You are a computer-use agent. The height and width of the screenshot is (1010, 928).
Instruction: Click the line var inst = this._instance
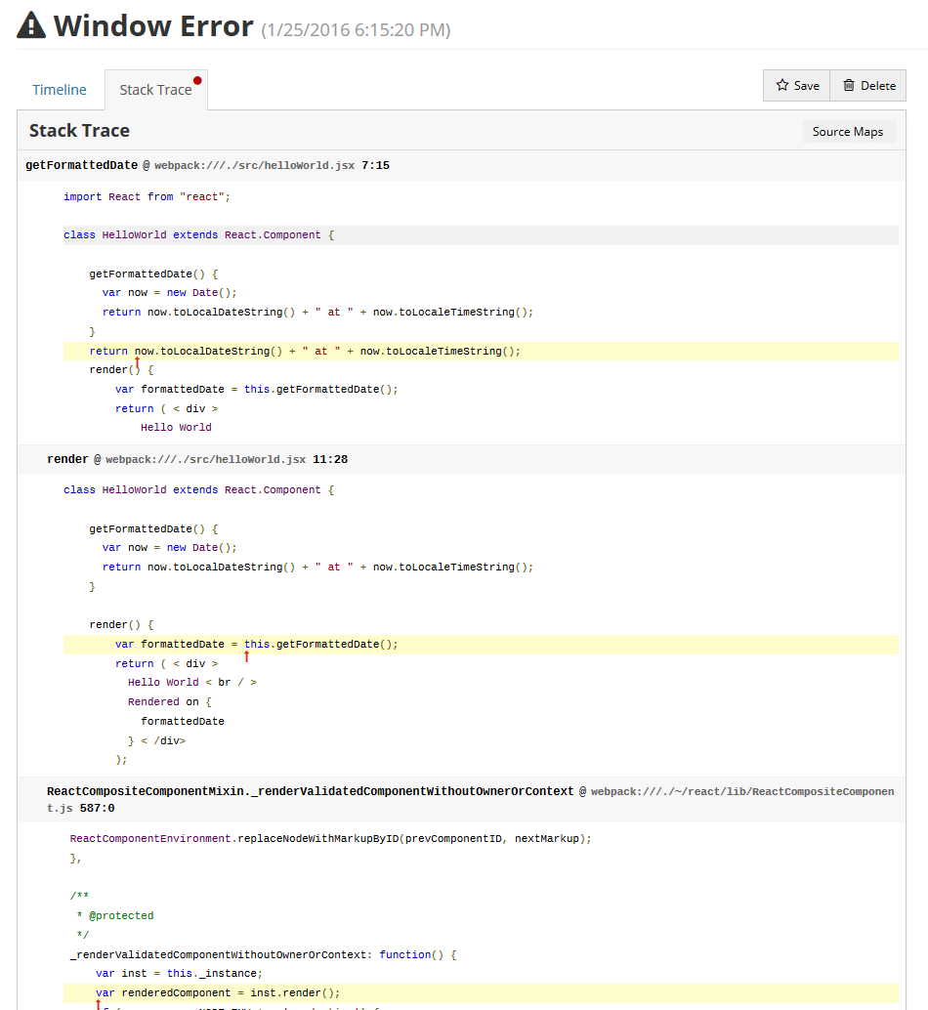(179, 974)
